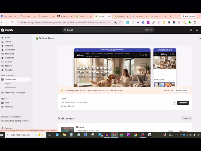This screenshot has width=201, height=151.
Task: Switch to the 'Work by' browser tab
Action: 65,16
